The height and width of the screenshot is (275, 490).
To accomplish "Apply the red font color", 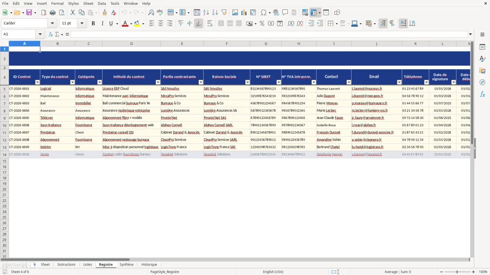I will tap(125, 24).
